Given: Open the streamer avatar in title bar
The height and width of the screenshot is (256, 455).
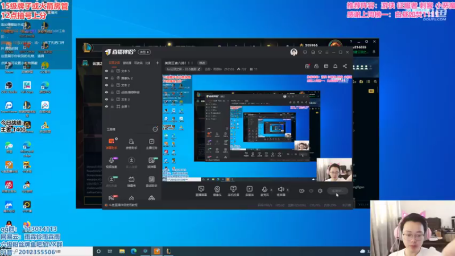Looking at the screenshot, I should (293, 52).
